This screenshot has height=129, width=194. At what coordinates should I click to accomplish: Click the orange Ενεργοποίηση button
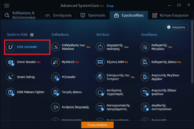coord(97,125)
